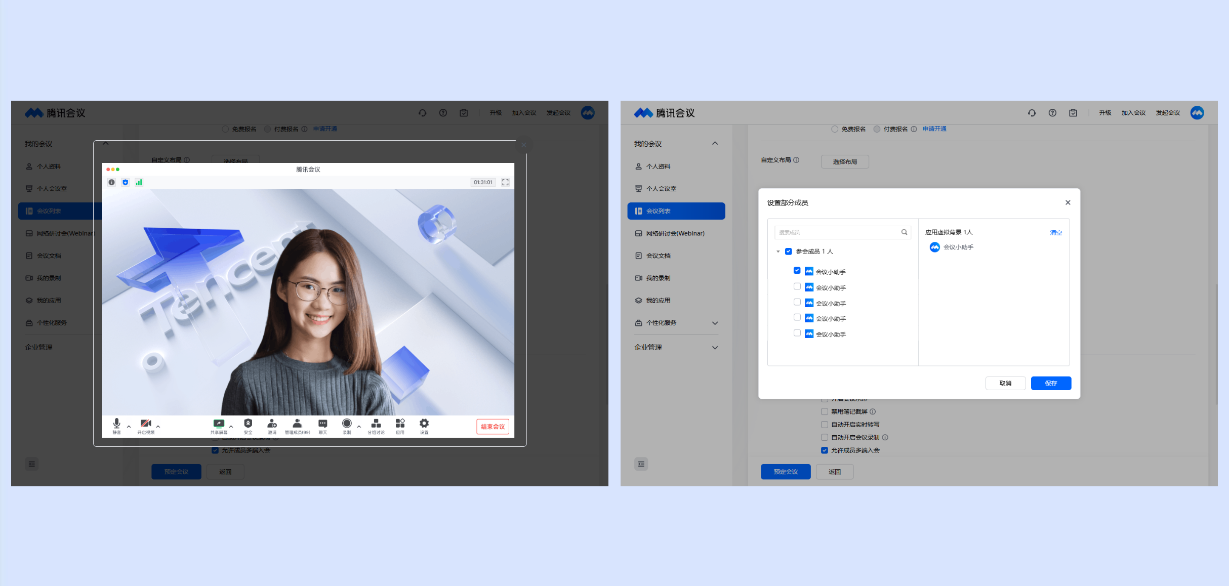Close the meeting preview overlay on the left screen

point(524,145)
